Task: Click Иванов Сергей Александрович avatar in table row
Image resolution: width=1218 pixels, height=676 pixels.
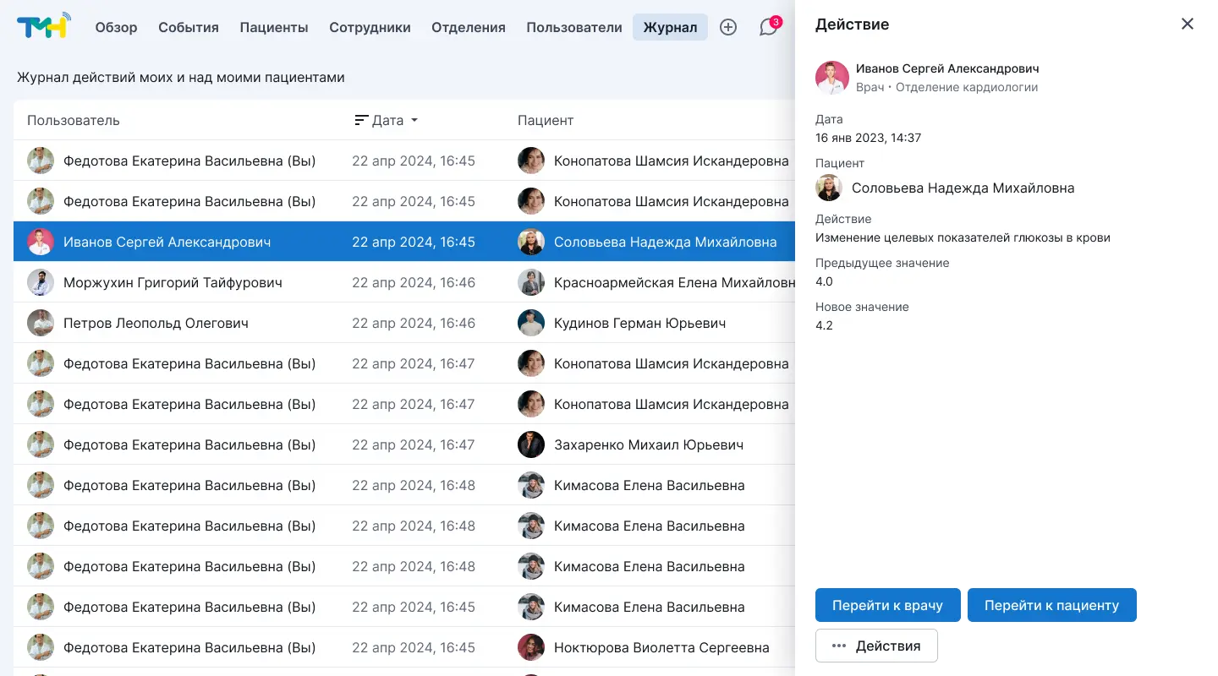Action: pos(41,242)
